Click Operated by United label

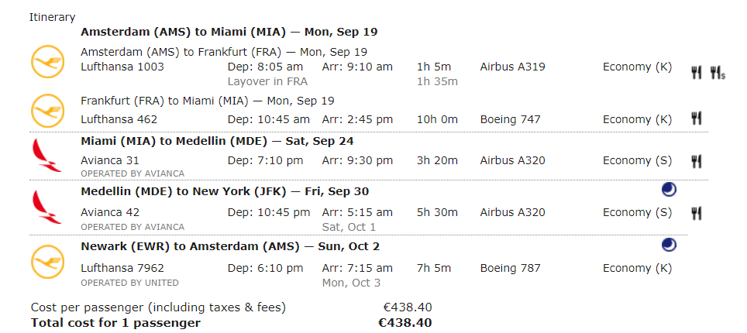point(129,283)
